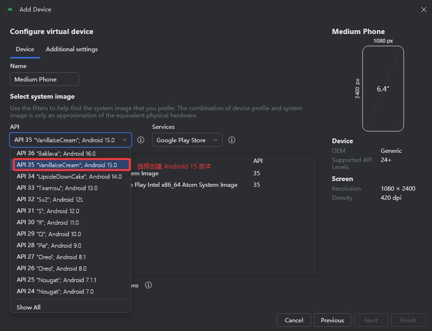Viewport: 432px width, 331px height.
Task: Go back with the Previous button
Action: tap(332, 320)
